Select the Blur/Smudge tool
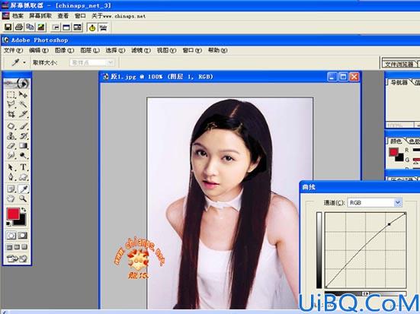 [11, 155]
